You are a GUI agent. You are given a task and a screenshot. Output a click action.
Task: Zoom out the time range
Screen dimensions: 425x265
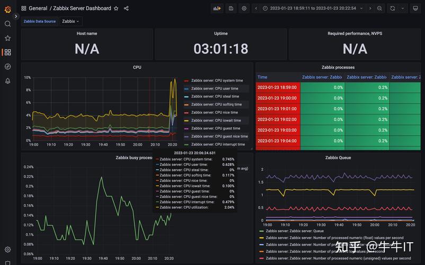click(x=379, y=8)
